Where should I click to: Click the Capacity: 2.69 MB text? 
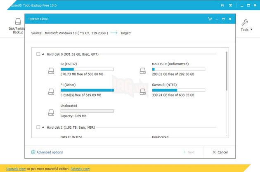click(x=73, y=116)
